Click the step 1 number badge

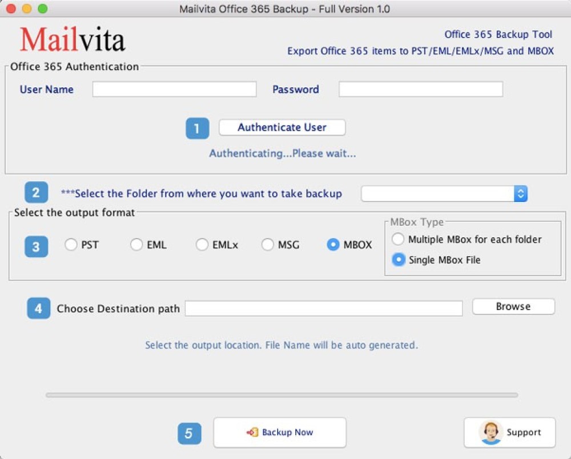(197, 128)
